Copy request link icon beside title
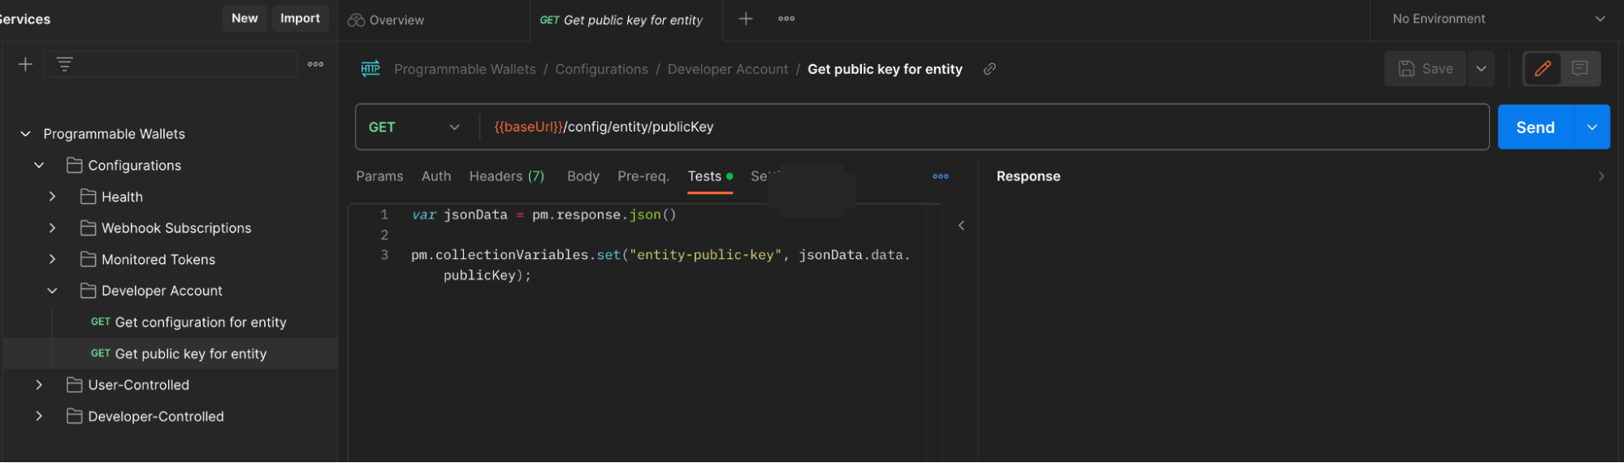This screenshot has width=1624, height=463. click(990, 69)
